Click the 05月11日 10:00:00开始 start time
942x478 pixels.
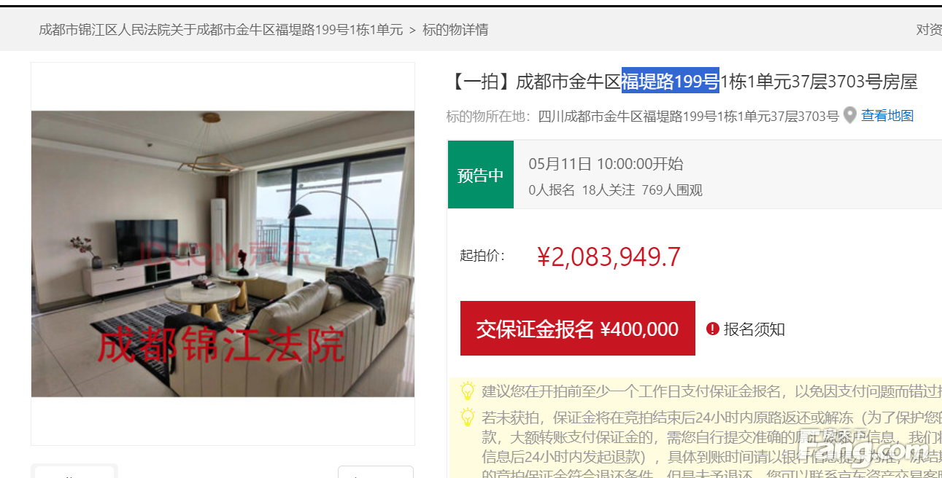pos(606,164)
